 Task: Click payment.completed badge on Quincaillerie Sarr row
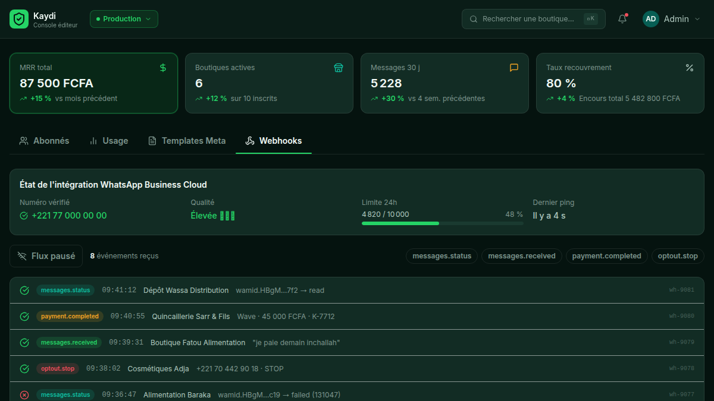pyautogui.click(x=70, y=317)
